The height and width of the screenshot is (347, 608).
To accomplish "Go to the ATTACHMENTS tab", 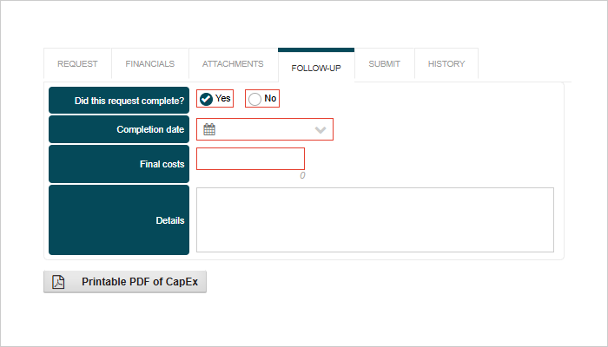I will coord(233,64).
